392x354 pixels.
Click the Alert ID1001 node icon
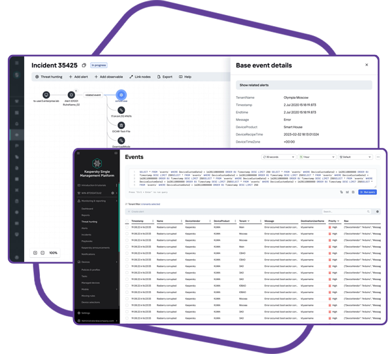[x=71, y=95]
